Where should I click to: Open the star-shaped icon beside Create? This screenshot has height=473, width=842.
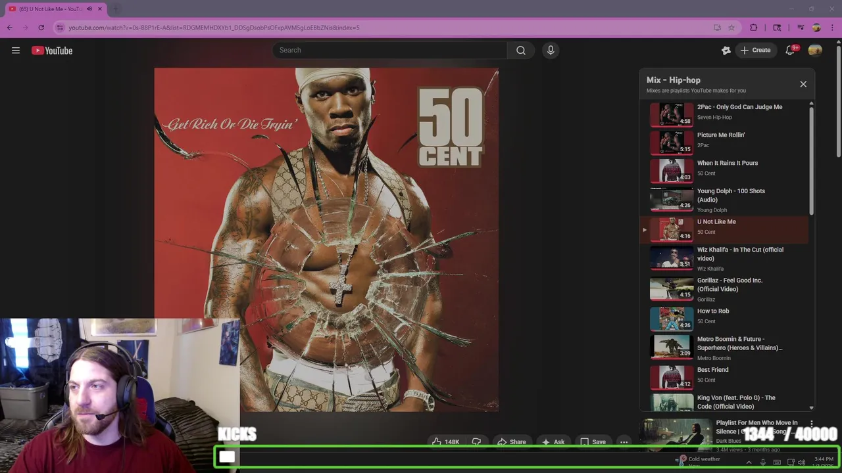pos(726,51)
